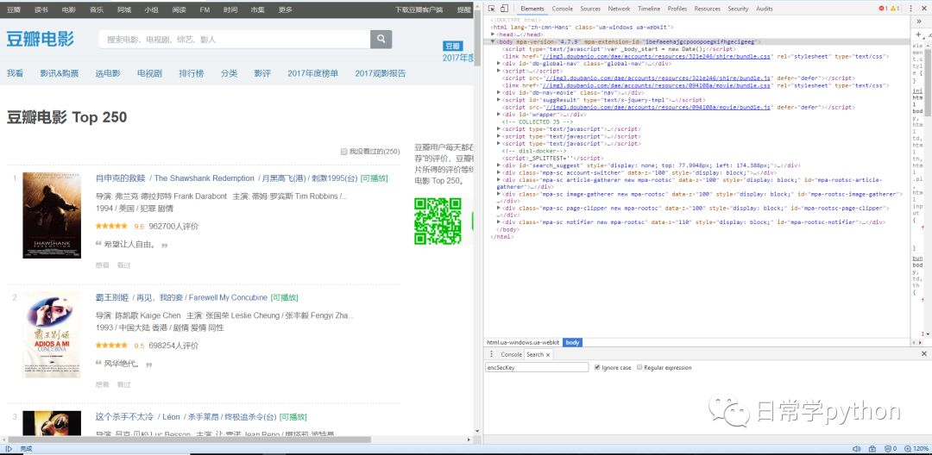Click the play triangle icon at bottom-left status bar
The height and width of the screenshot is (455, 932).
point(9,449)
